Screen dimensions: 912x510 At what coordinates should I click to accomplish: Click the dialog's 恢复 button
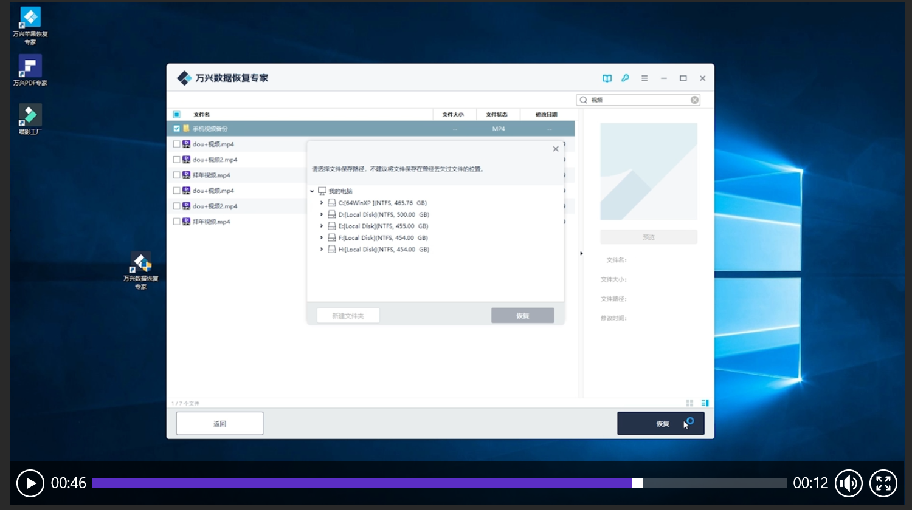click(x=523, y=316)
